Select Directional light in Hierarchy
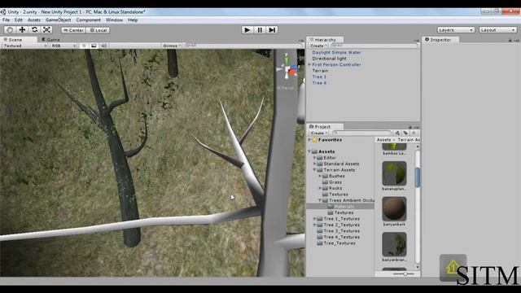Viewport: 521px width, 293px height. pyautogui.click(x=329, y=59)
